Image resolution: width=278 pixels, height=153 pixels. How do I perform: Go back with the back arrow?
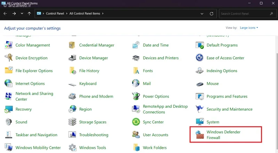[x=5, y=14]
